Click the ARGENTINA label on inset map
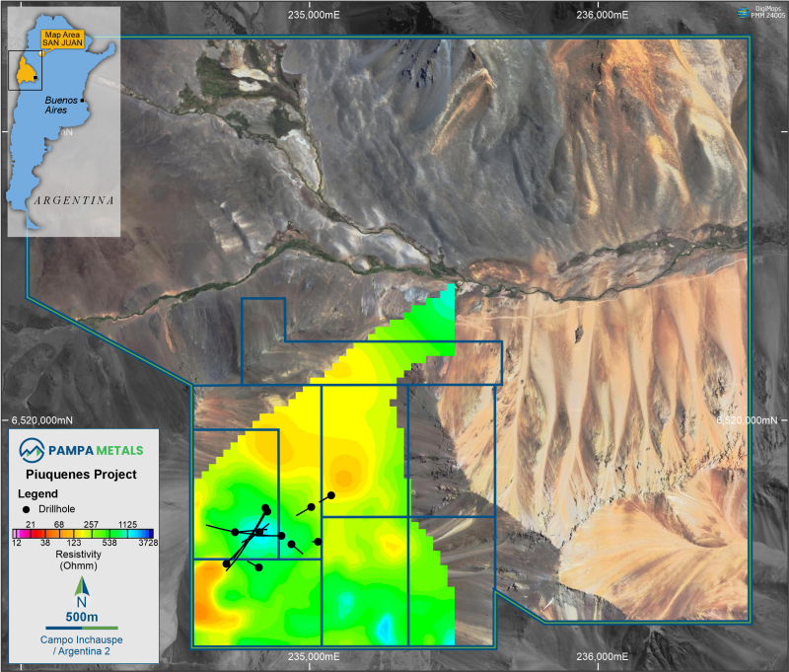The width and height of the screenshot is (789, 672). (70, 200)
